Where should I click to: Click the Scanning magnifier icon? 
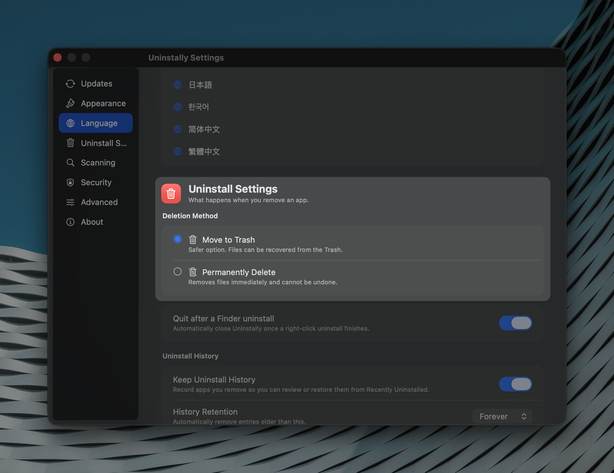click(x=70, y=163)
